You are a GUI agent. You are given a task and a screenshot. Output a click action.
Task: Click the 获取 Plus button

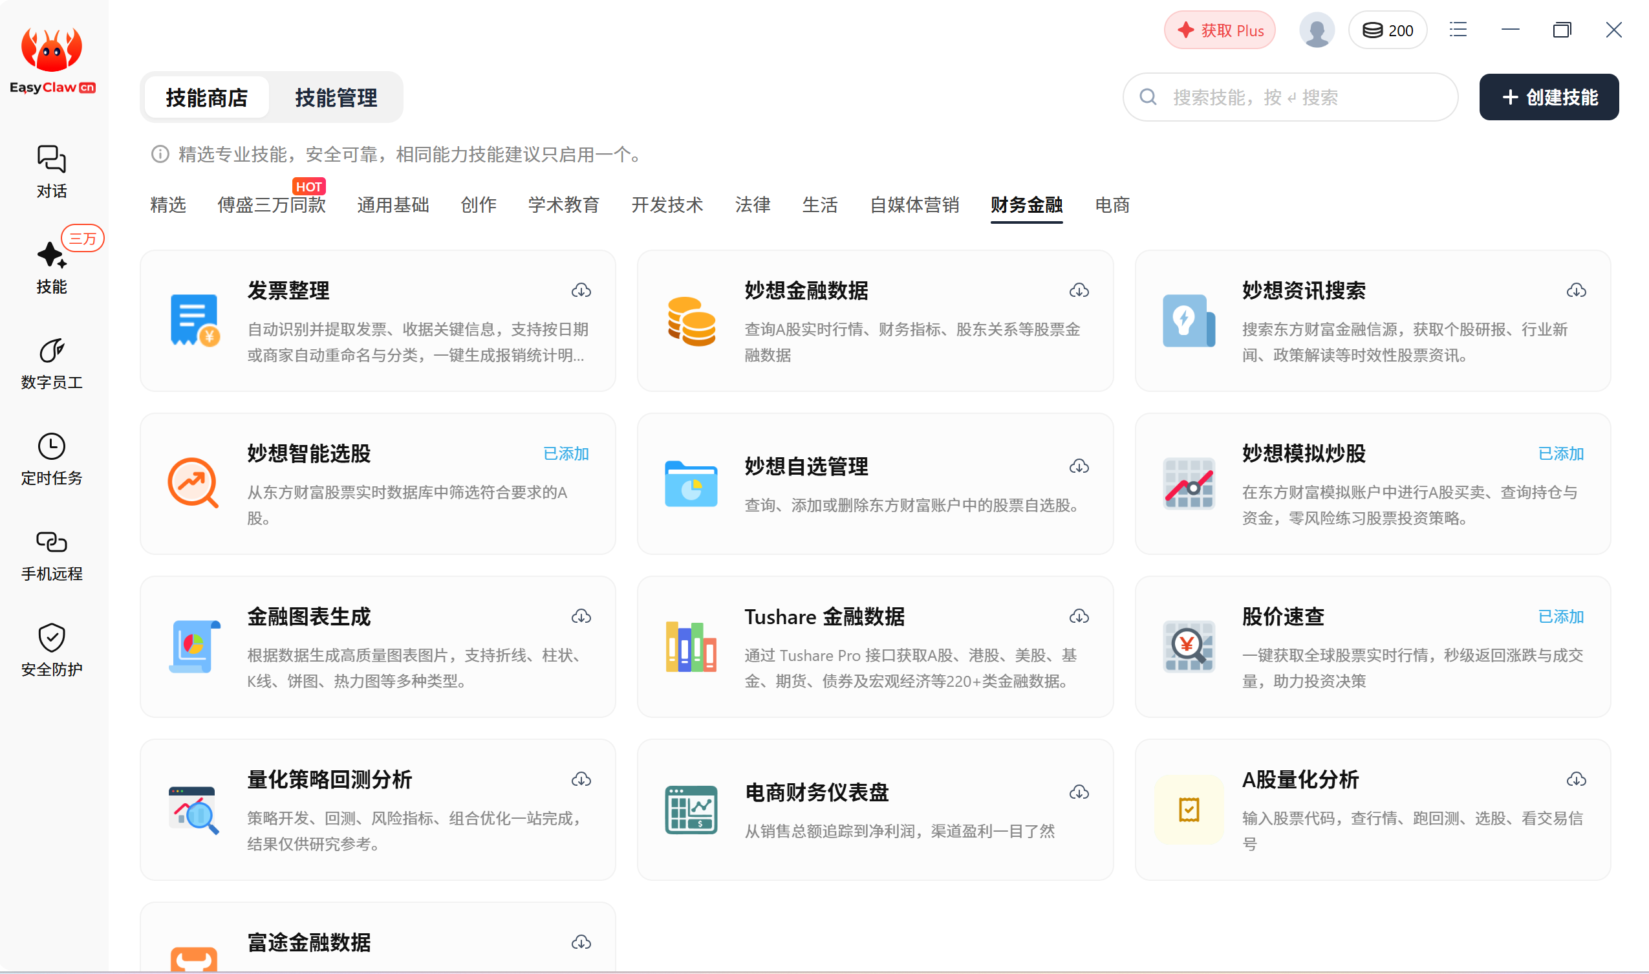pyautogui.click(x=1219, y=30)
